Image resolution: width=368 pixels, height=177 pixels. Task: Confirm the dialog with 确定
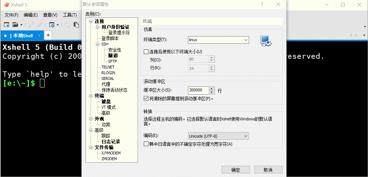pyautogui.click(x=236, y=170)
